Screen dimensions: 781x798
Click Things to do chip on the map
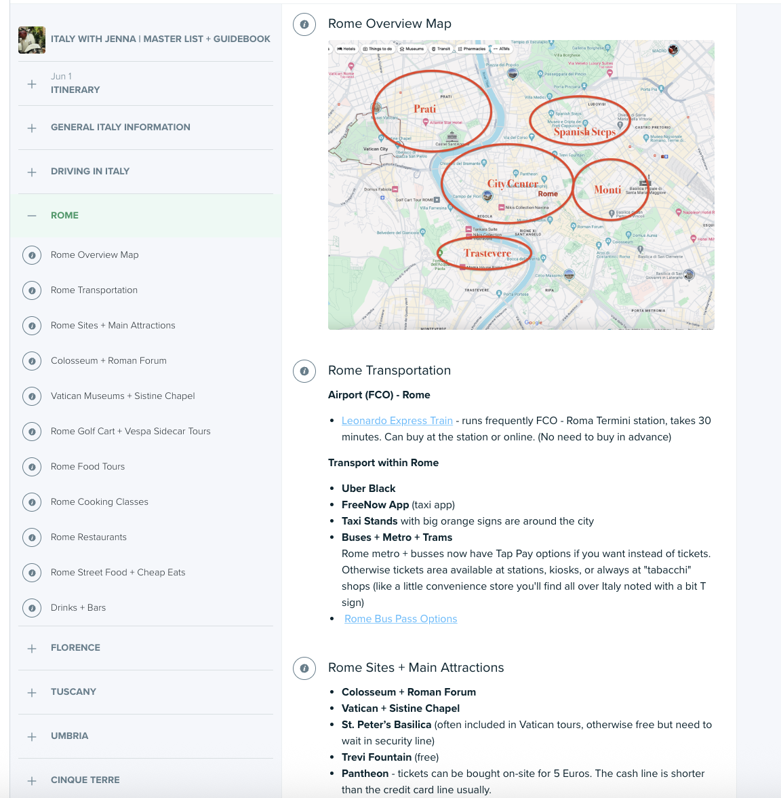click(377, 49)
